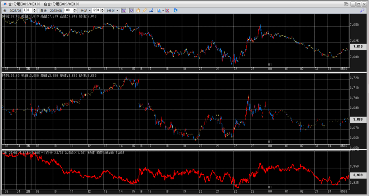Click the detach window icon in title bar

[346, 4]
